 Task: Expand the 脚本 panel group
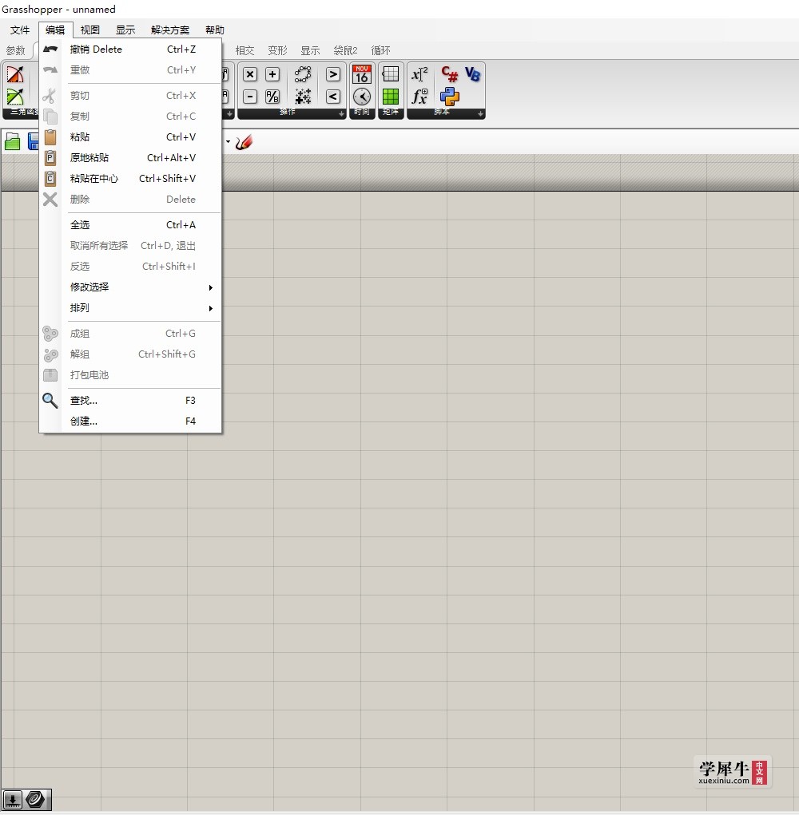[x=481, y=114]
